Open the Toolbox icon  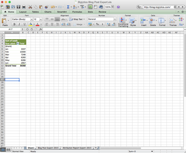tap(96, 7)
